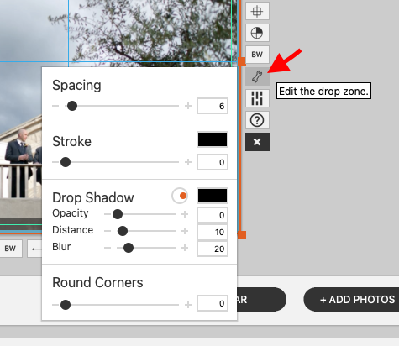Open the Stroke color swatch
Viewport: 399px width, 346px height.
point(213,139)
